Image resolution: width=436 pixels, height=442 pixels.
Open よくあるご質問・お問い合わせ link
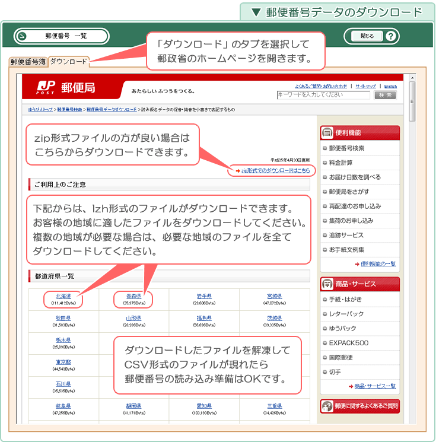[x=321, y=86]
